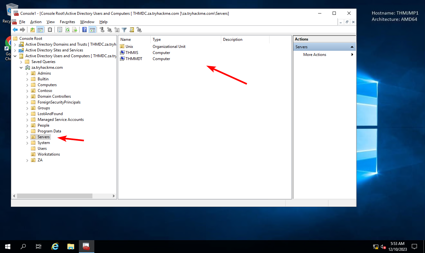Click the Forward arrow toolbar icon
Viewport: 425px width, 253px height.
23,30
